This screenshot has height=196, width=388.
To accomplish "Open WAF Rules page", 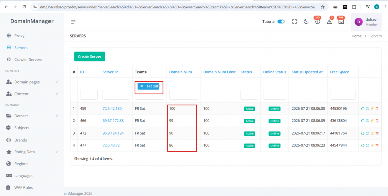I will pyautogui.click(x=23, y=187).
